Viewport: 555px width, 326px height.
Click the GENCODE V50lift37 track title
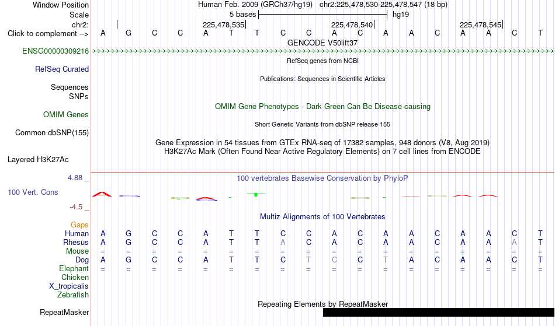coord(322,43)
